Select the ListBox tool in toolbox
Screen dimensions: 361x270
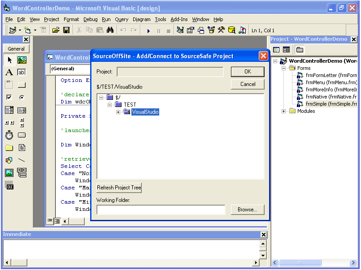click(22, 110)
